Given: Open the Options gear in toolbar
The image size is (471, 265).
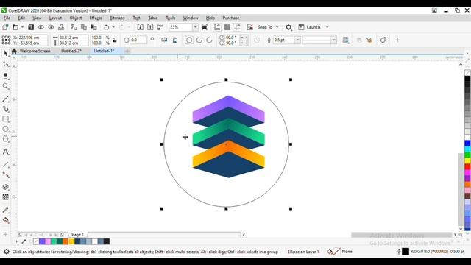Looking at the screenshot, I should (288, 27).
